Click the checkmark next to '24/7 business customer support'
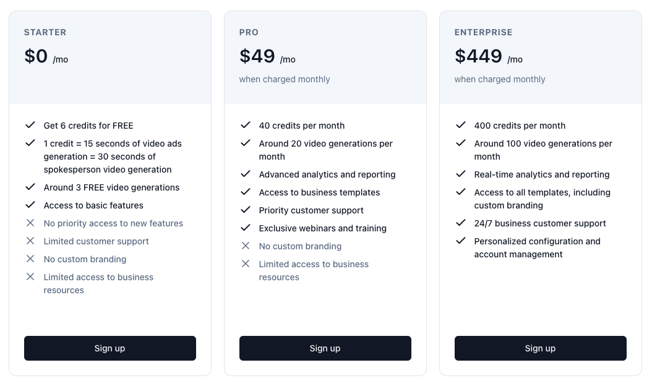Viewport: 652px width, 386px height. tap(461, 223)
